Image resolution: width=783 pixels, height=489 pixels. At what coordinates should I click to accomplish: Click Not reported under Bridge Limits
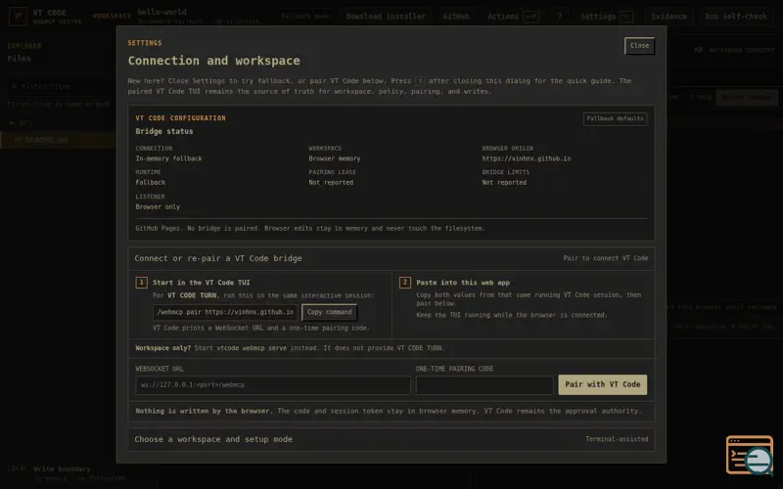(504, 183)
